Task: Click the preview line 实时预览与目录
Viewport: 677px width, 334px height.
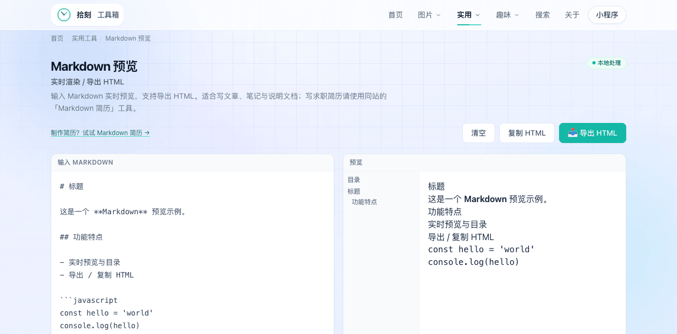Action: pos(458,224)
